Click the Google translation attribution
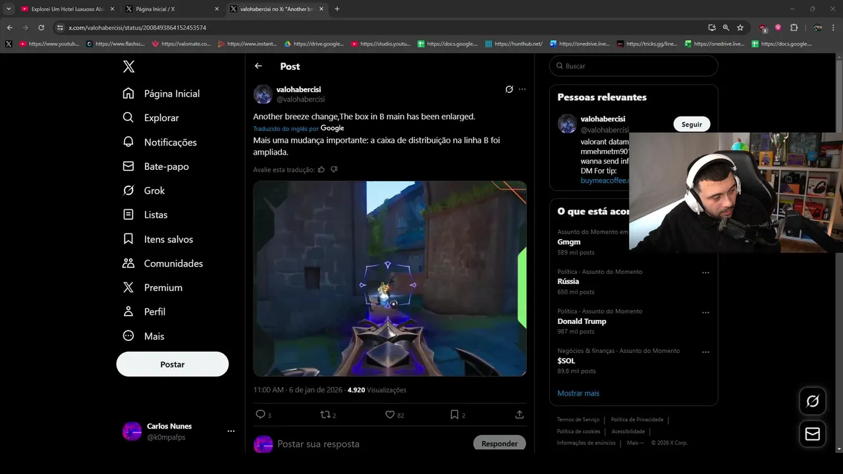Viewport: 843px width, 474px height. click(332, 128)
